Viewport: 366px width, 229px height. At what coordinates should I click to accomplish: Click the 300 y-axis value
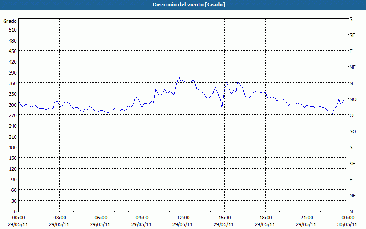13,105
